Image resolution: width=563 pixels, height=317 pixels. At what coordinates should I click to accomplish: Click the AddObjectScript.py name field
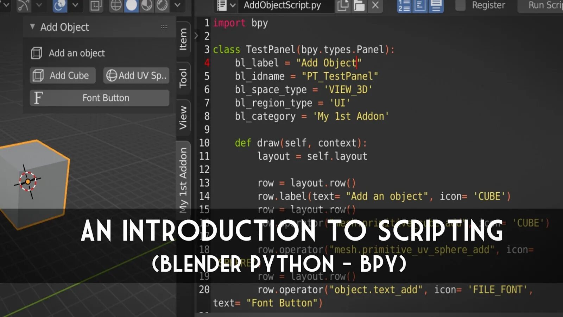286,5
